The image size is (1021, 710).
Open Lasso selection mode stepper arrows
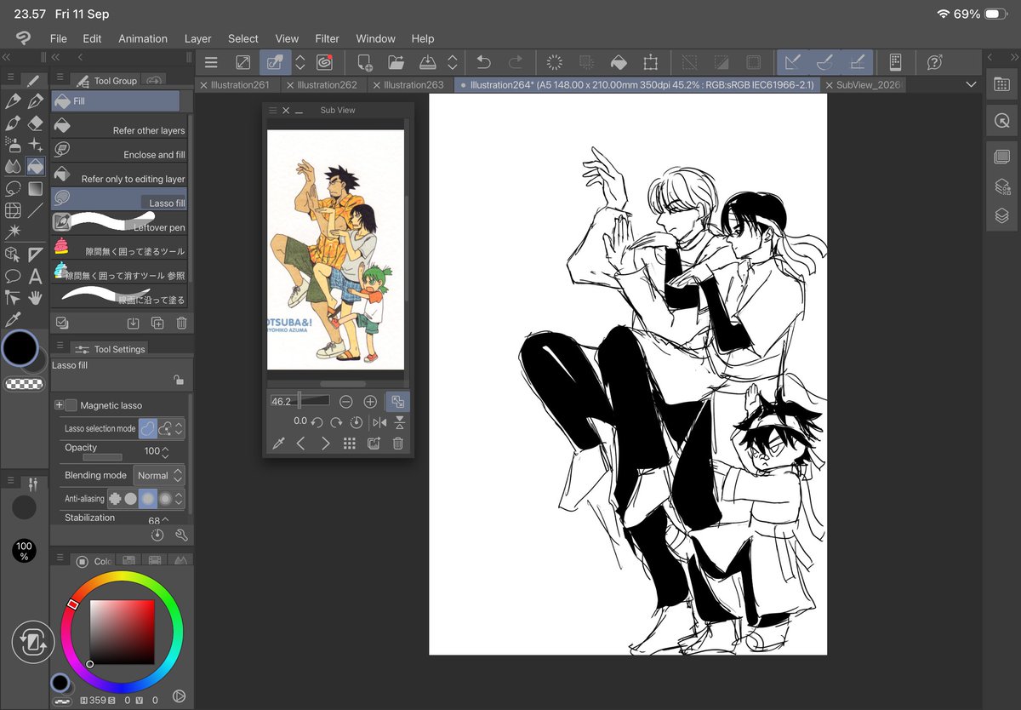click(180, 429)
